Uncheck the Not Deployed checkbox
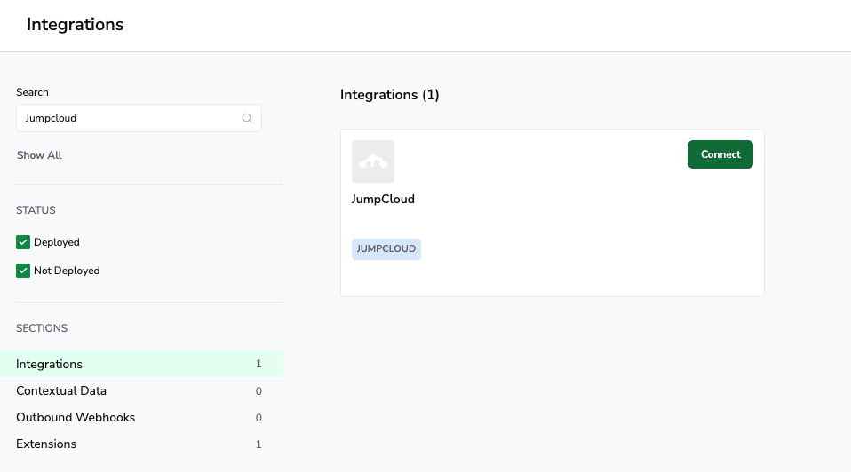This screenshot has width=851, height=472. (x=23, y=271)
